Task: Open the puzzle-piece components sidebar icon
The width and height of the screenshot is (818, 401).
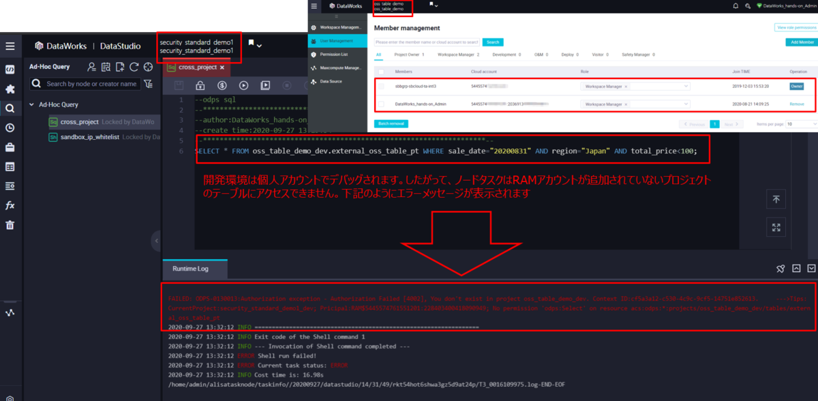Action: 10,89
